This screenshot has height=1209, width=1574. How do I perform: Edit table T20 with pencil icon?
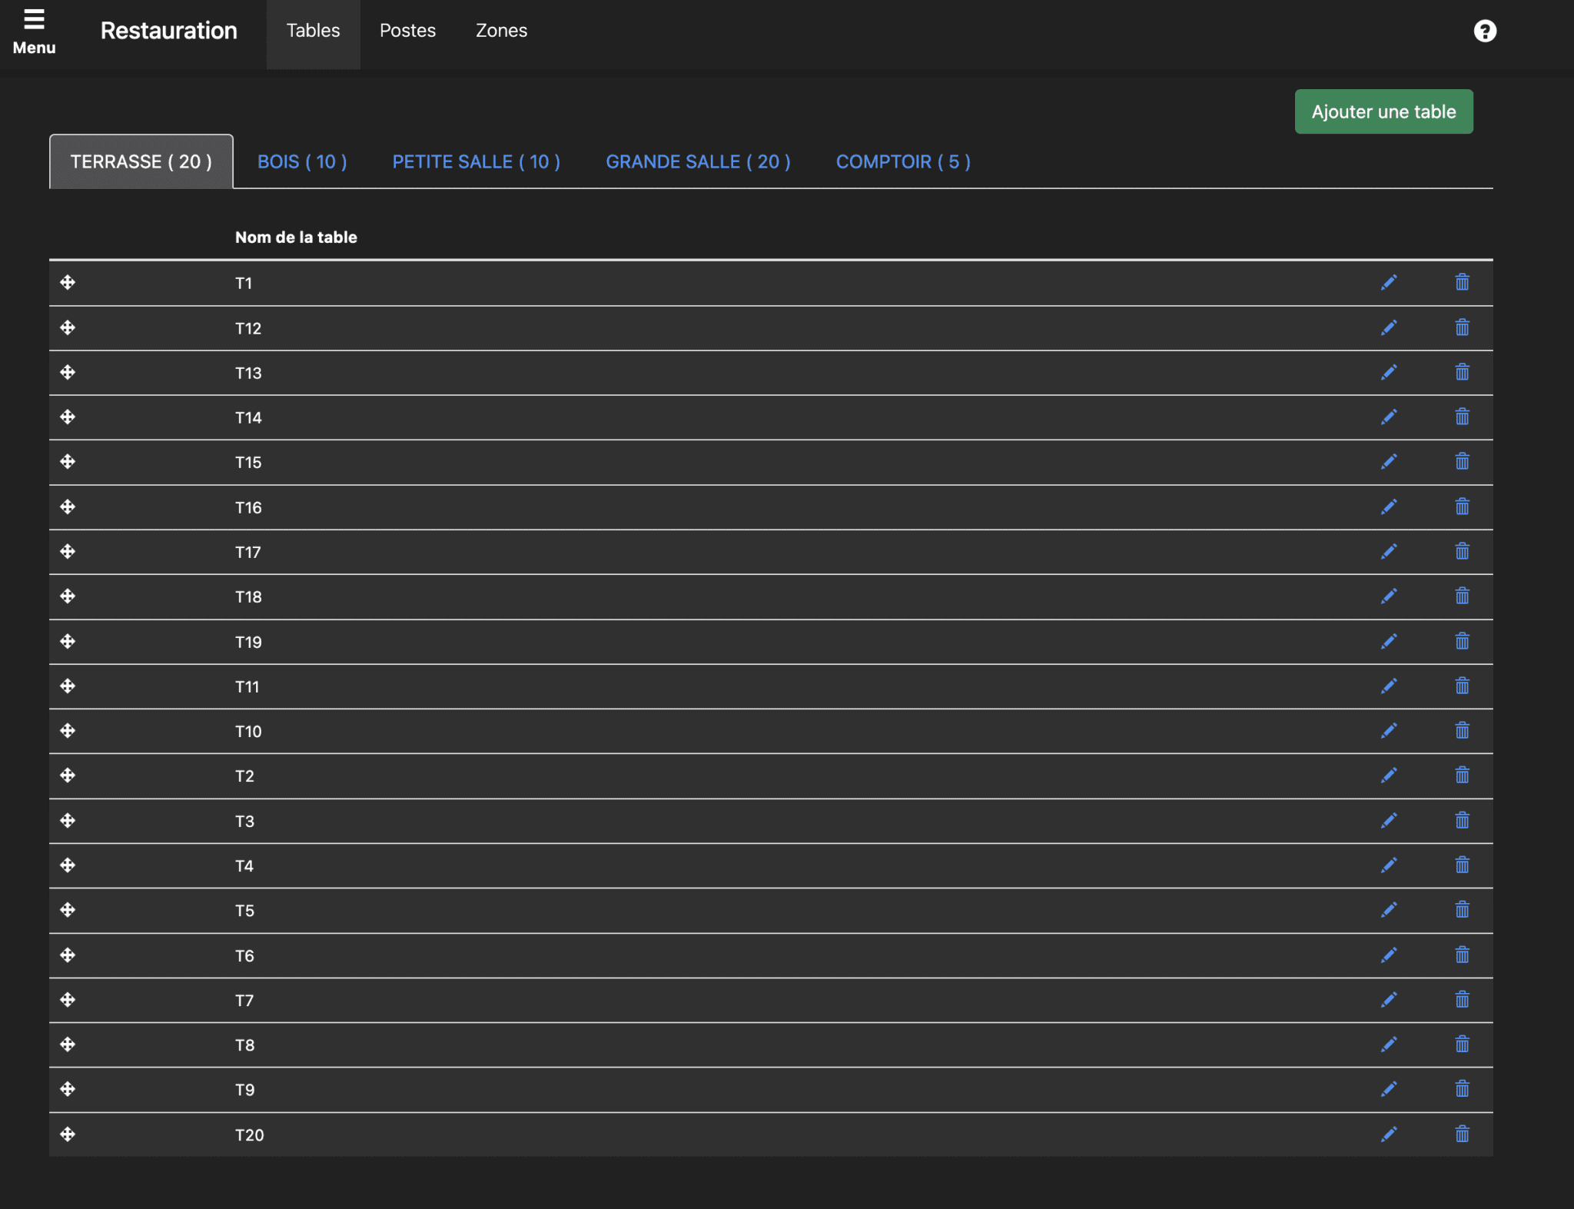pos(1389,1134)
